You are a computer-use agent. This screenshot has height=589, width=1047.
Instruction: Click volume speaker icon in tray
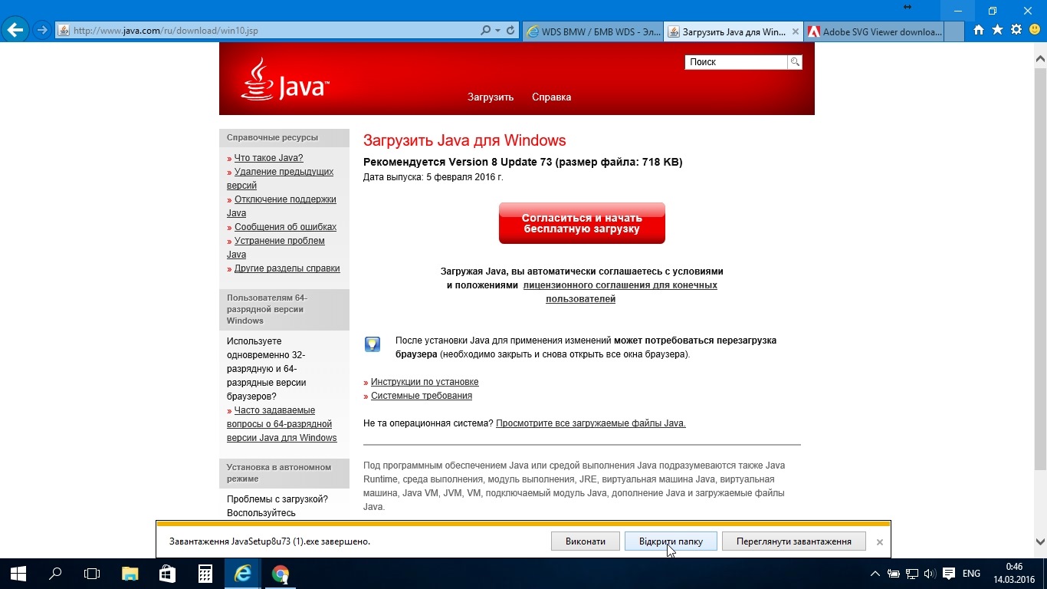pos(930,574)
